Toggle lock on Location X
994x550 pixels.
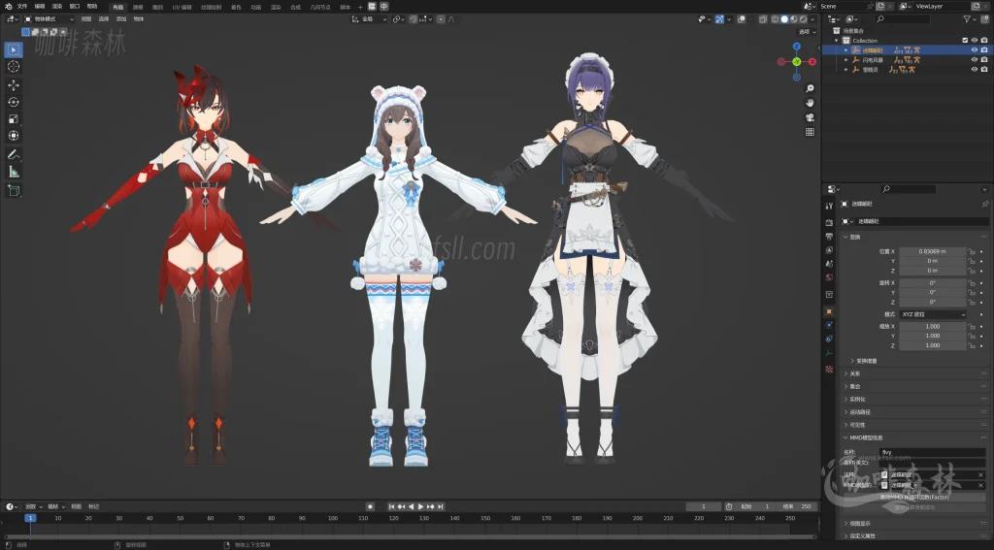pos(971,251)
